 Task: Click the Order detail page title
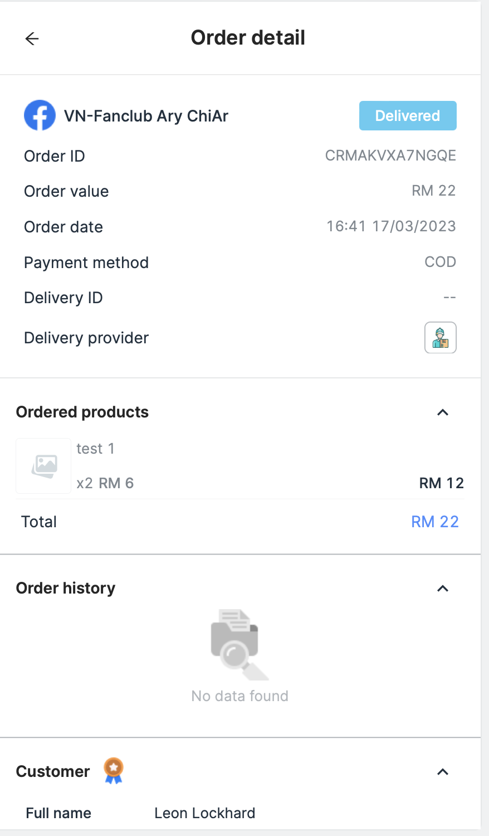[x=248, y=38]
